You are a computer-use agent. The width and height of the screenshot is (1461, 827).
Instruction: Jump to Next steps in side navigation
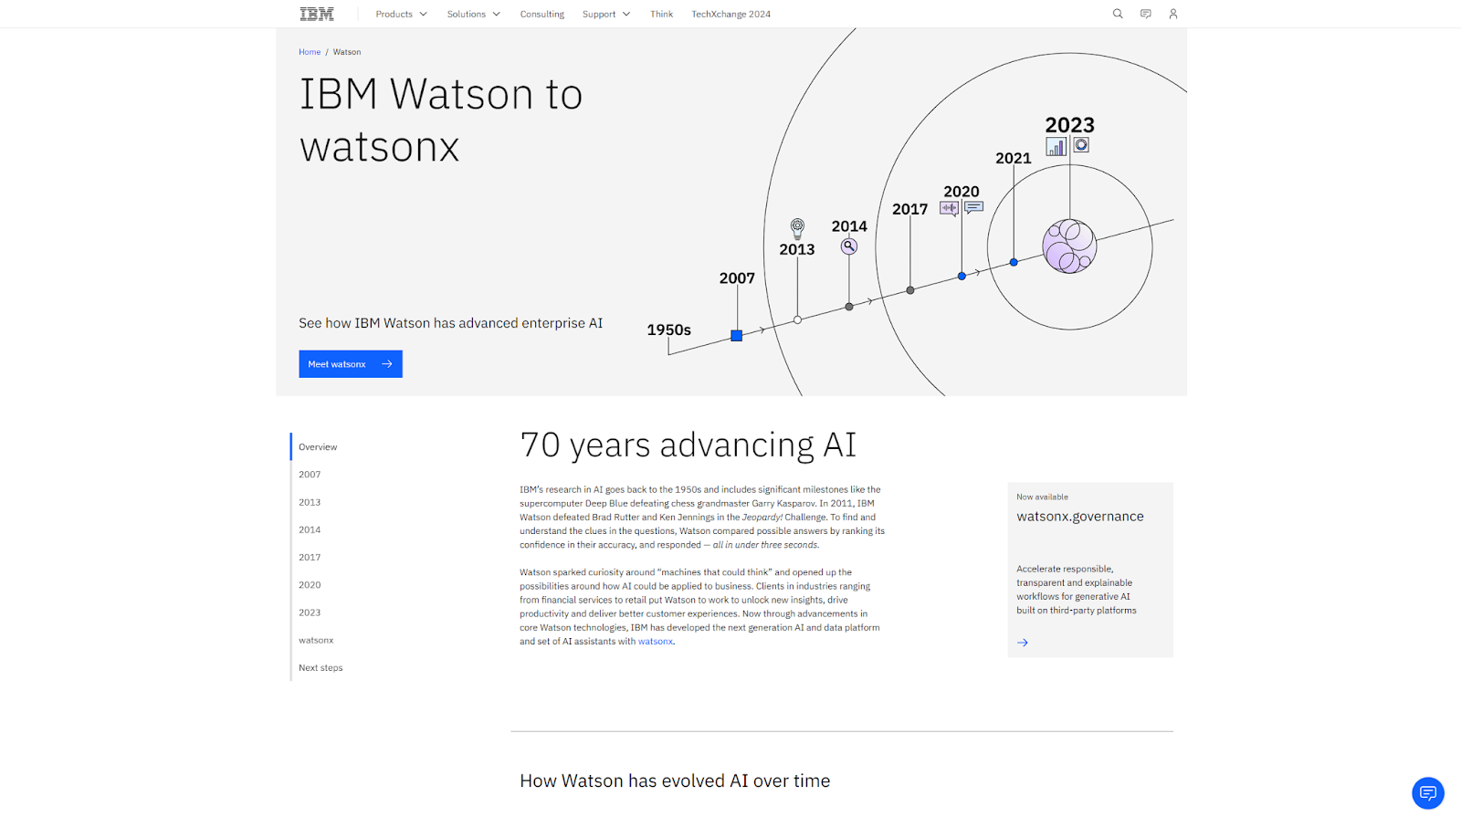321,668
